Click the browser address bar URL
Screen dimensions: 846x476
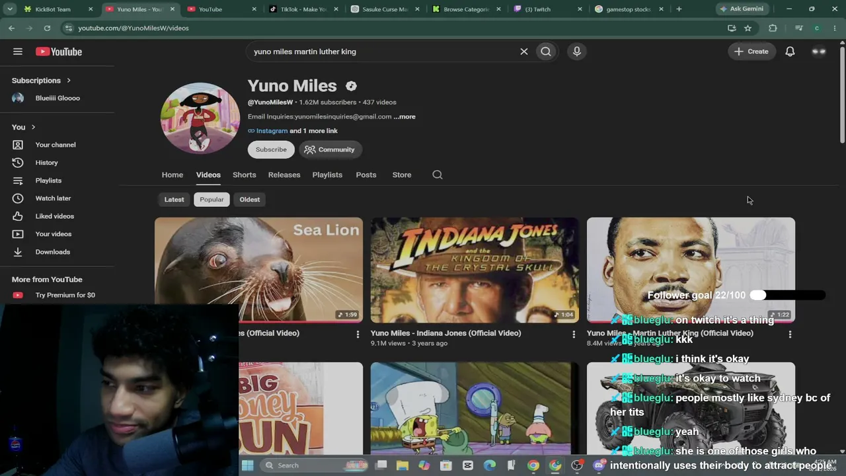click(x=134, y=28)
